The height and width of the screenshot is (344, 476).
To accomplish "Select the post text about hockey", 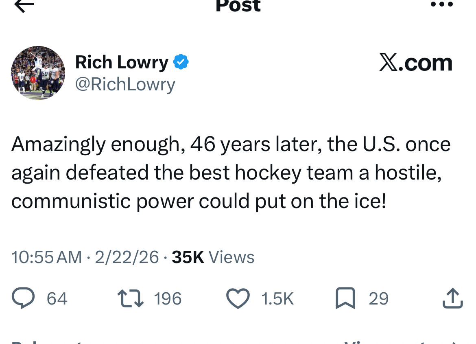I will coord(231,173).
